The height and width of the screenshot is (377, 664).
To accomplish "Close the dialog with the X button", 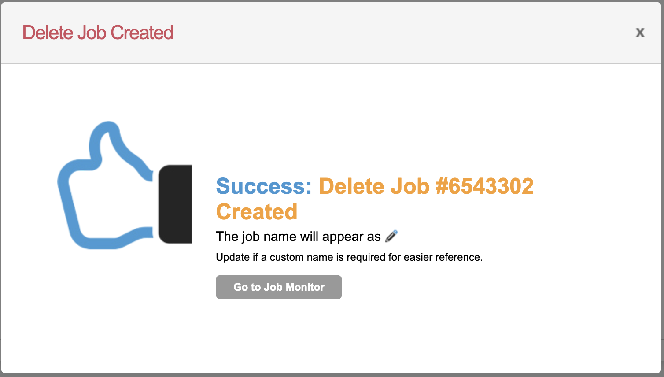I will 640,33.
